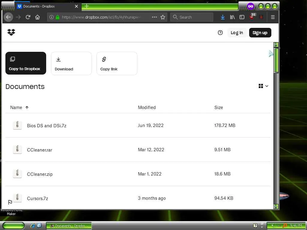Open the help tray icon in taskbar
Viewport: 307px width, 230px height.
pyautogui.click(x=255, y=226)
